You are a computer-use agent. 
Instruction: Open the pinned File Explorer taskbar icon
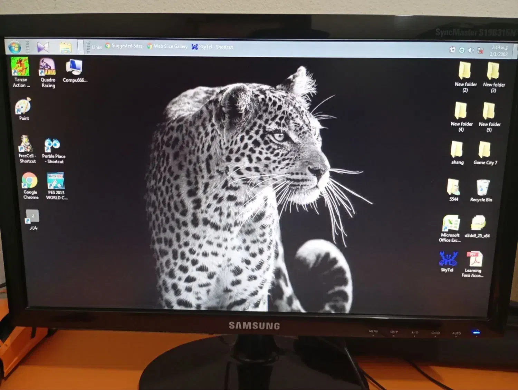tap(65, 48)
